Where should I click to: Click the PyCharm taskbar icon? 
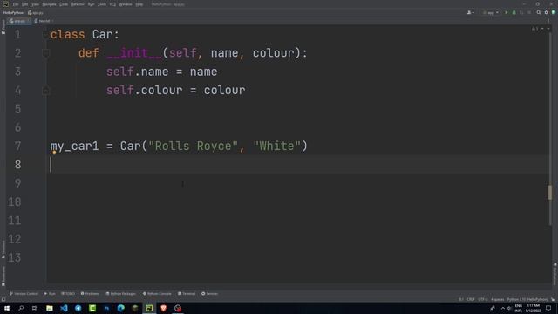149,308
